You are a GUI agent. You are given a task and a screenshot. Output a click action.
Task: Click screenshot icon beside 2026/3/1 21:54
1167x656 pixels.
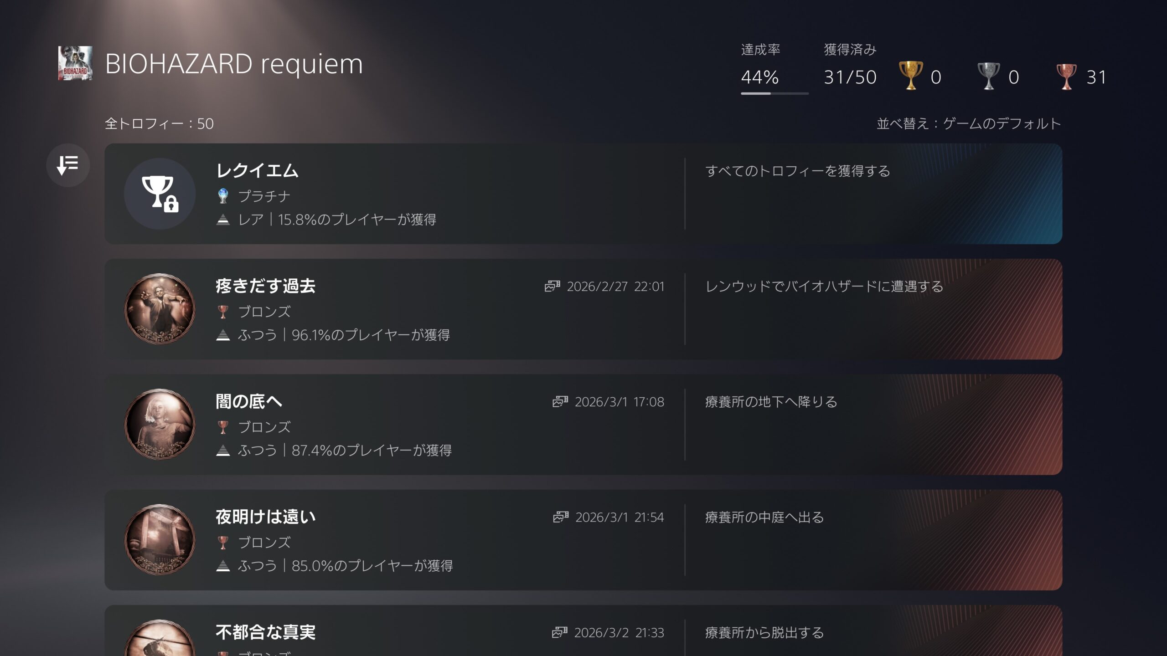pos(561,517)
